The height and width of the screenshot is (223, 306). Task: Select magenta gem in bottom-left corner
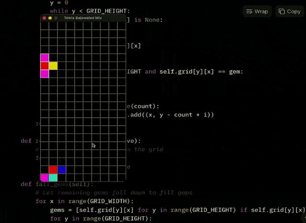coord(45,178)
